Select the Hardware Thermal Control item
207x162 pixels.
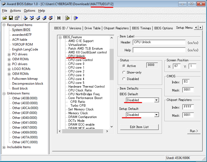[x=87, y=87]
